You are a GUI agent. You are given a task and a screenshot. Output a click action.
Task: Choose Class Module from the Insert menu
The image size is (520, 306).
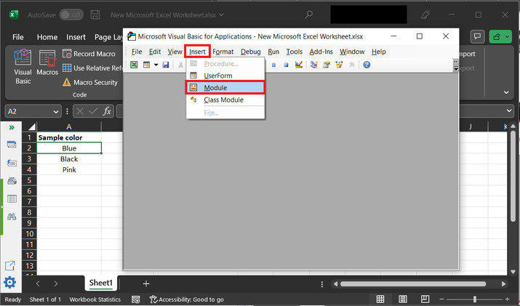click(225, 100)
